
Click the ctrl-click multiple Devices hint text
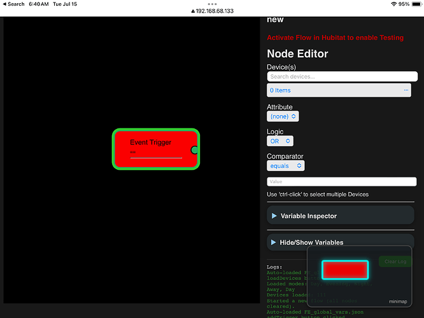pos(318,195)
